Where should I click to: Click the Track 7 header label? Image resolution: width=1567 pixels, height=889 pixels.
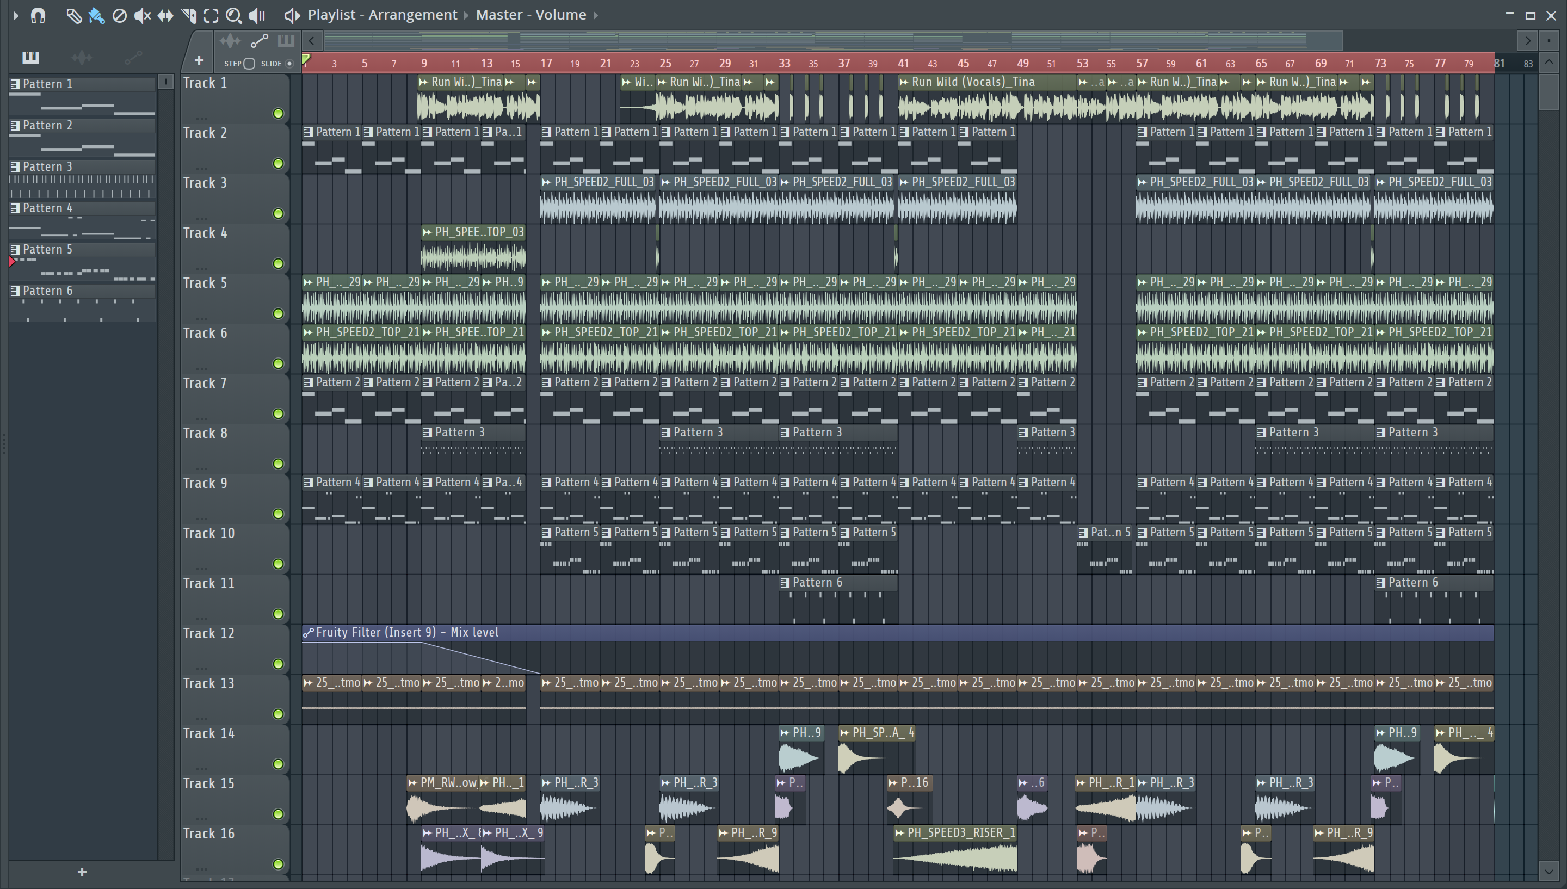205,384
